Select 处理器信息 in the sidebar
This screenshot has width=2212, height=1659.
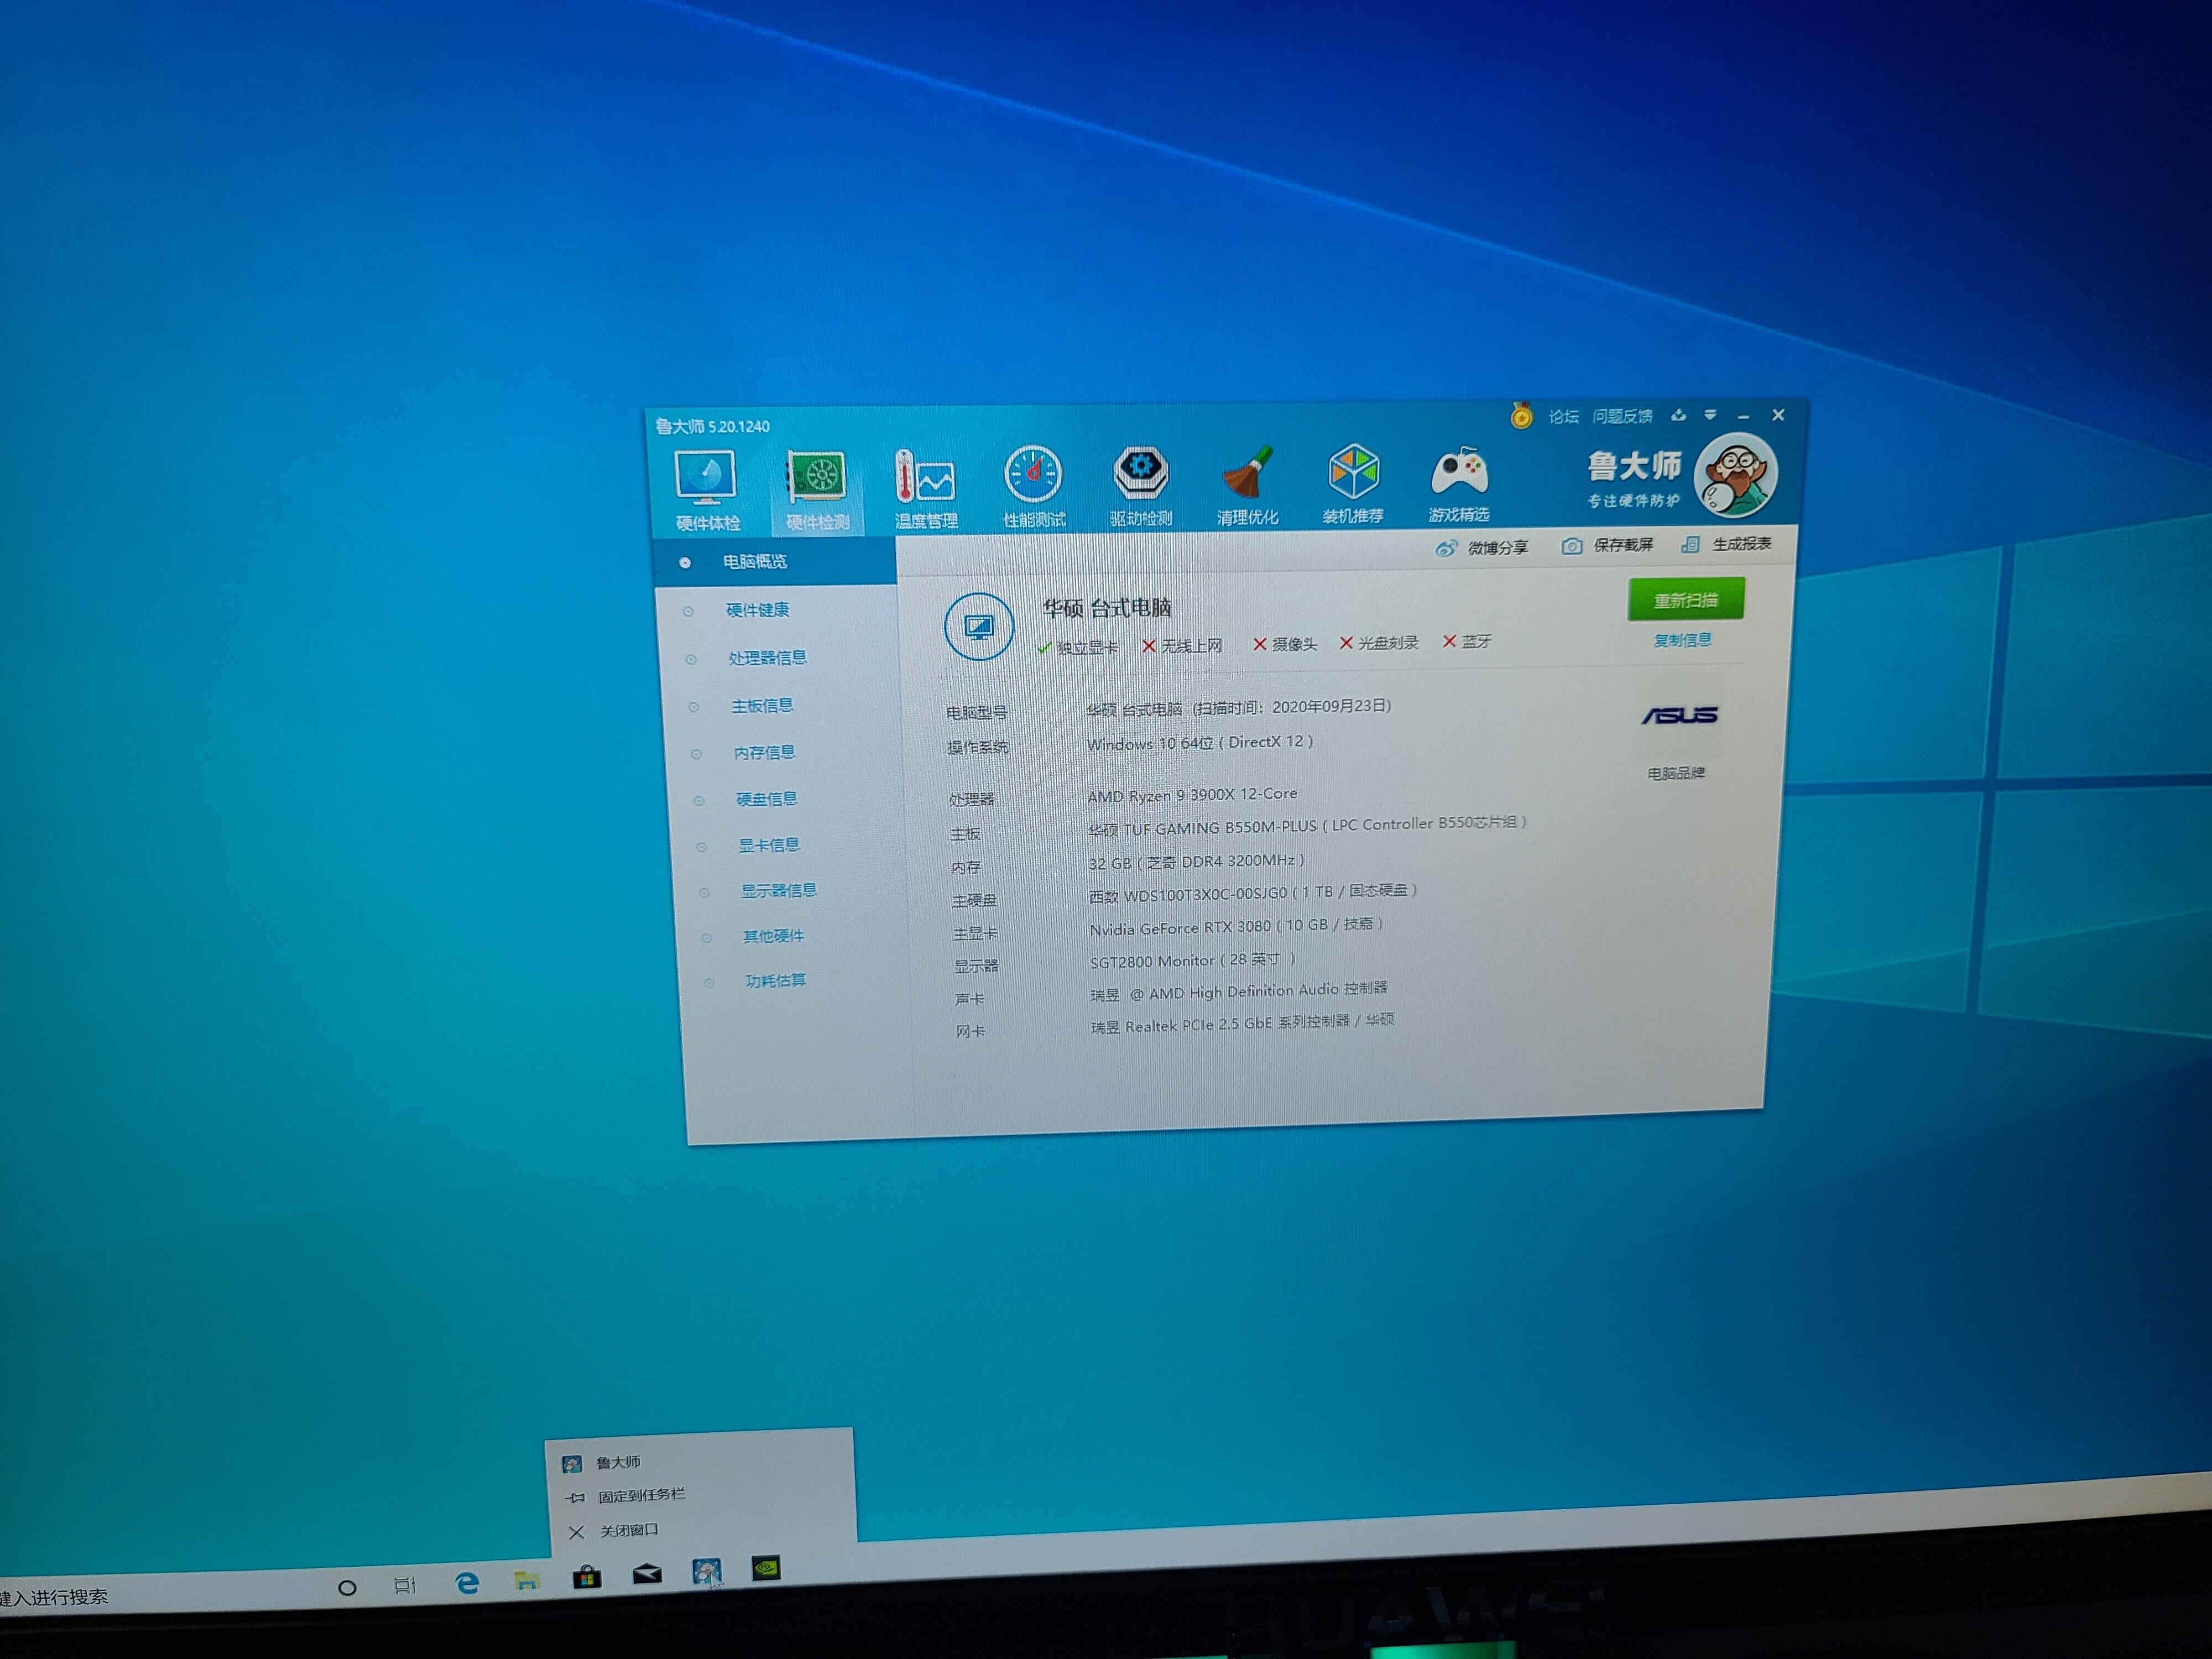coord(767,658)
